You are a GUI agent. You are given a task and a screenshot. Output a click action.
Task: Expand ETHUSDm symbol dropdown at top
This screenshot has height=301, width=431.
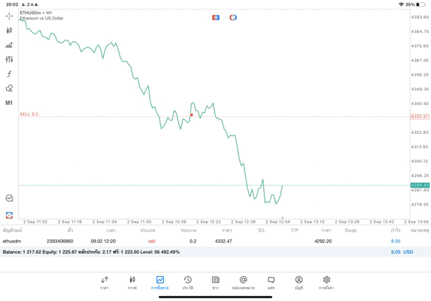36,13
